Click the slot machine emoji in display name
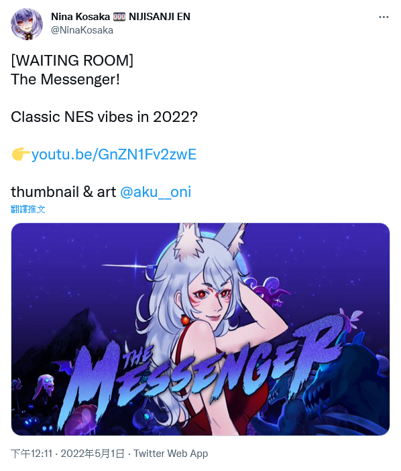 click(x=119, y=17)
